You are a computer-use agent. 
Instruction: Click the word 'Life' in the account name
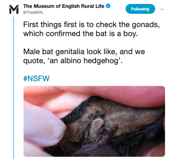pos(100,6)
